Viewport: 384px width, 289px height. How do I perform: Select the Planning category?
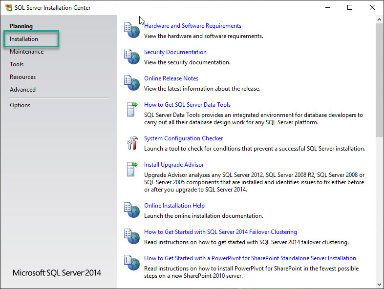(x=21, y=26)
